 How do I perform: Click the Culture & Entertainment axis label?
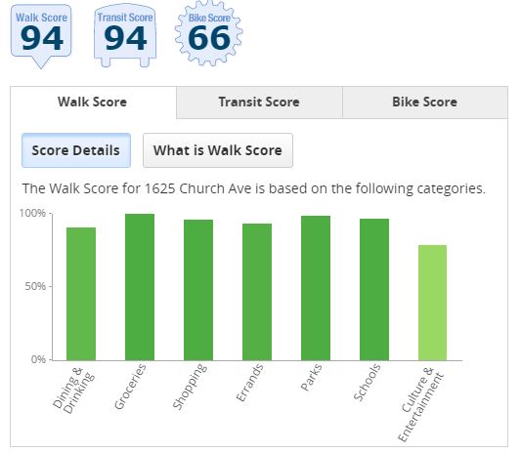[420, 403]
